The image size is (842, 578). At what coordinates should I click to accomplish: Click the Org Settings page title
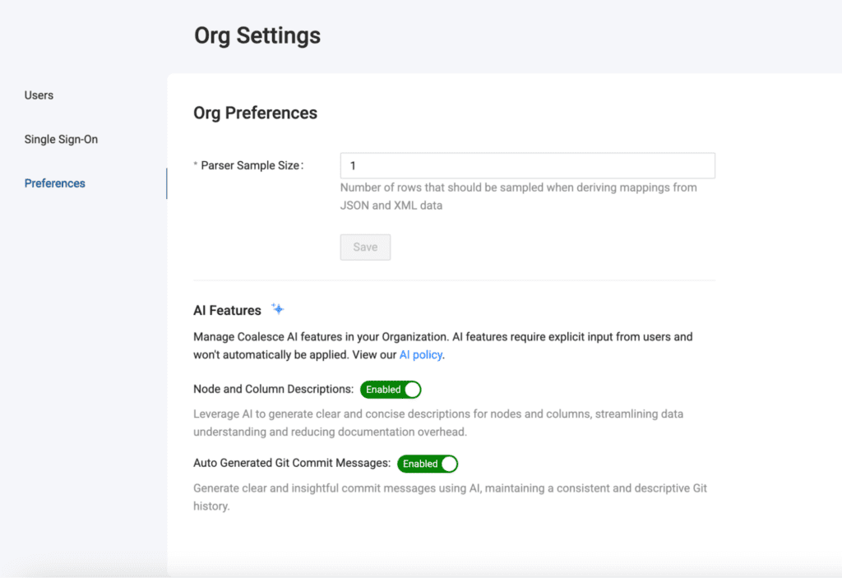[x=257, y=36]
